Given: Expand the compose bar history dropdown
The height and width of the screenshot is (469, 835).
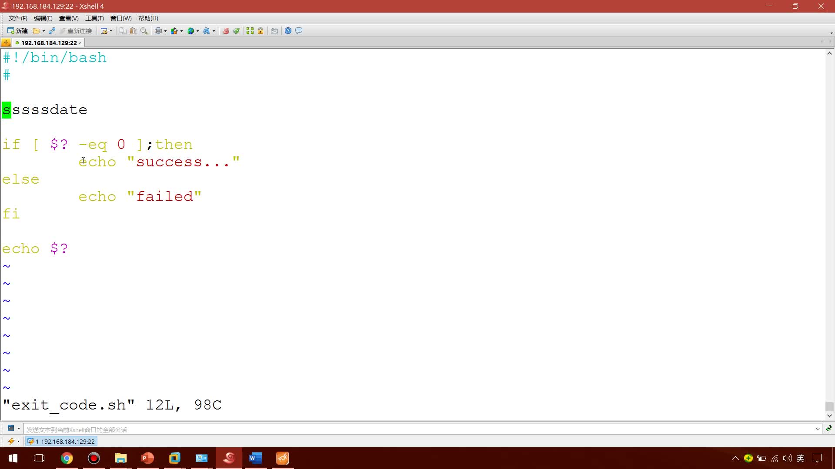Looking at the screenshot, I should point(818,429).
